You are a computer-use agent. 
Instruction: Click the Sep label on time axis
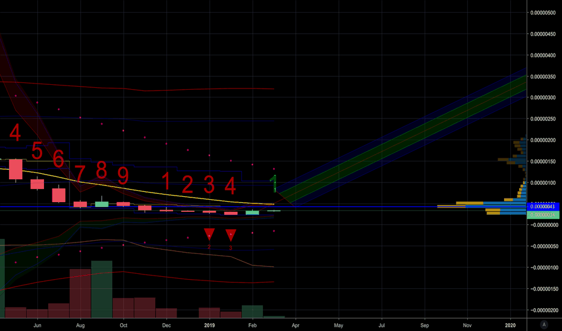(425, 325)
